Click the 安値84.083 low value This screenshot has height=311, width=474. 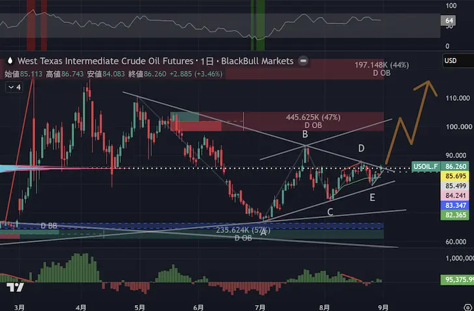point(105,74)
